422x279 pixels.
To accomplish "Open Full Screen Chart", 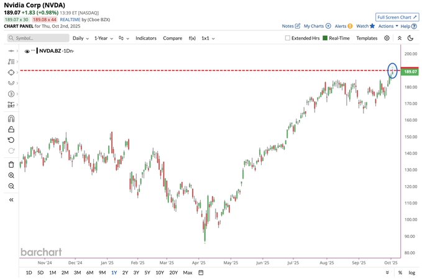I will 397,17.
